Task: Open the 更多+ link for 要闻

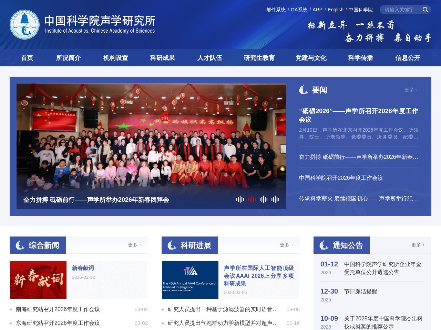Action: tap(411, 90)
